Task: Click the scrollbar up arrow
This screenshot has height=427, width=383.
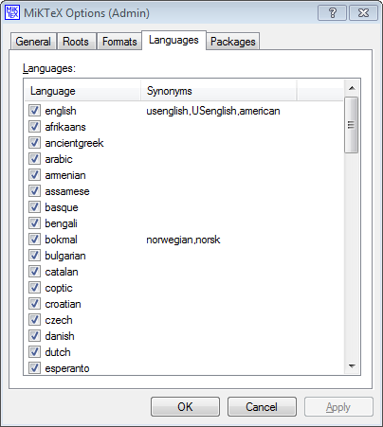Action: point(352,88)
